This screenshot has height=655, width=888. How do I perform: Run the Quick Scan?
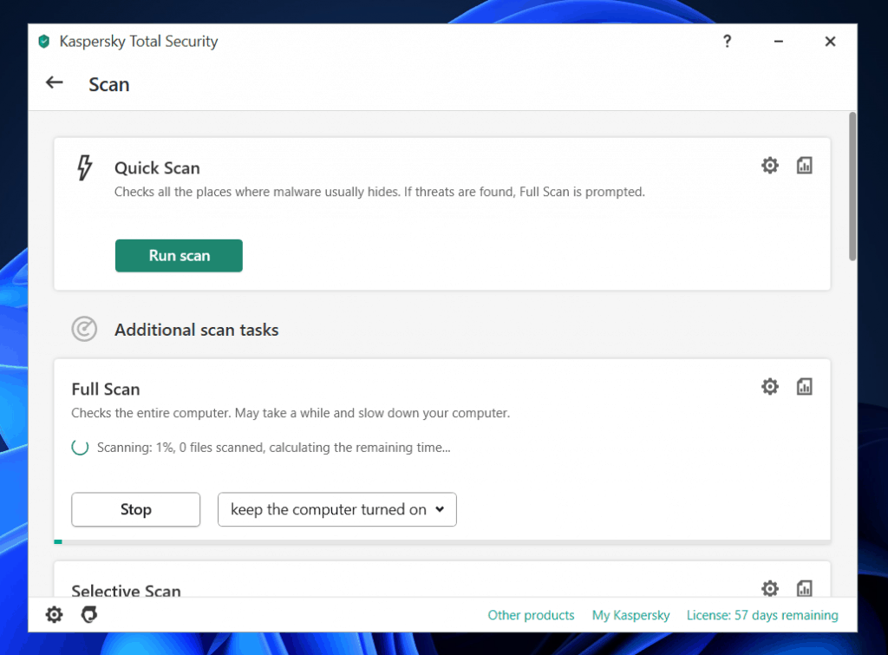179,255
